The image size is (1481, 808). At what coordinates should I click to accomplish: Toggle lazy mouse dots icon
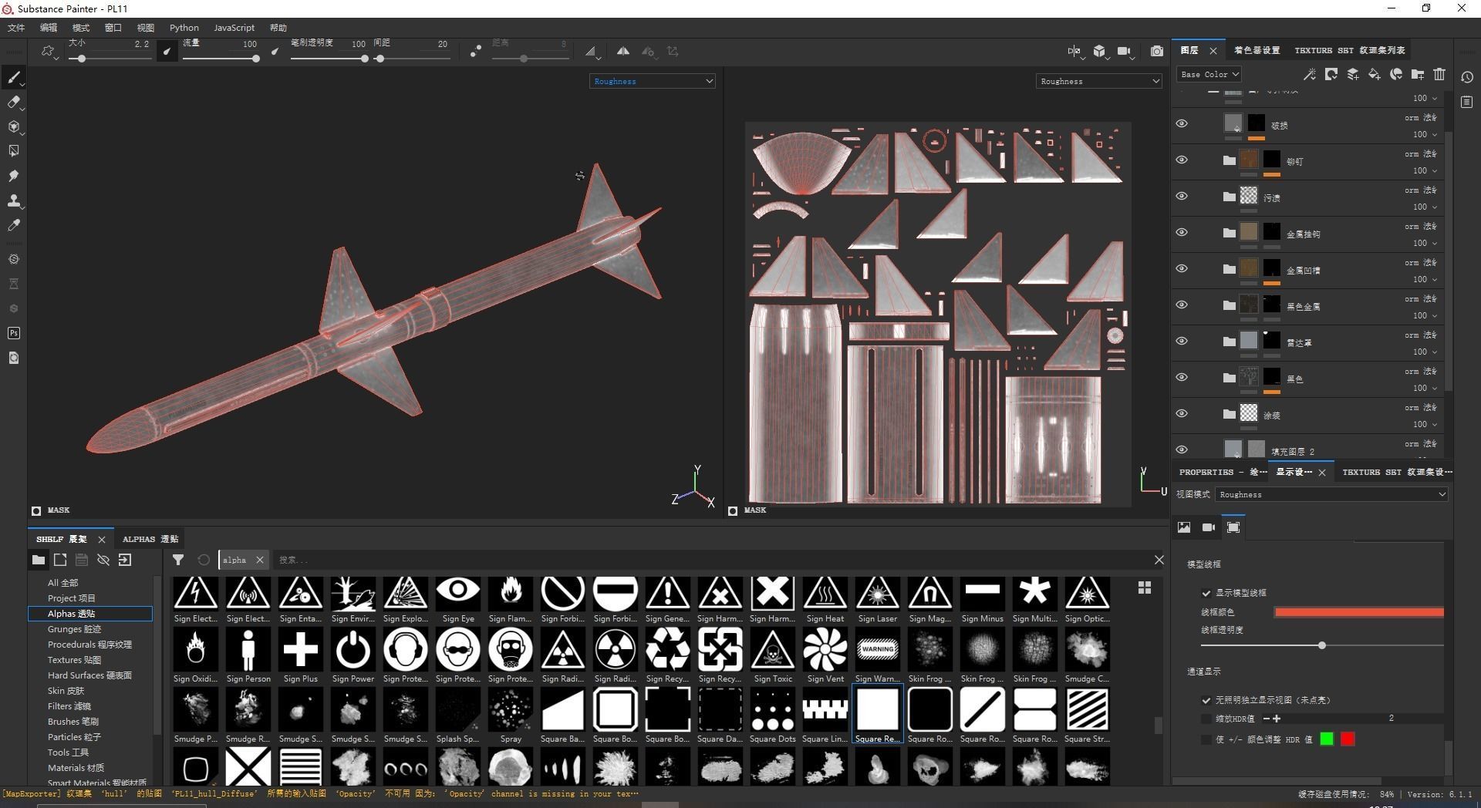tap(476, 52)
